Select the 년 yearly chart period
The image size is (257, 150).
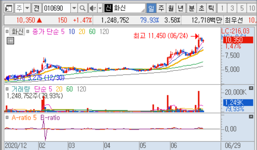pyautogui.click(x=181, y=8)
